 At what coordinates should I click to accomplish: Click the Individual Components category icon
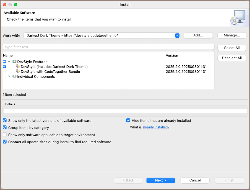pos(14,77)
